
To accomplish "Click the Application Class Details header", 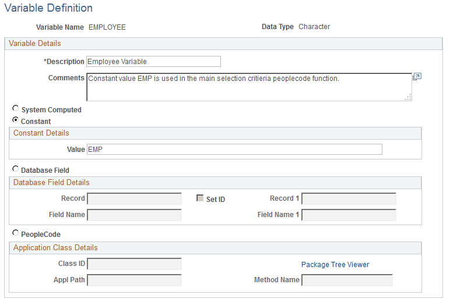I will click(x=55, y=248).
